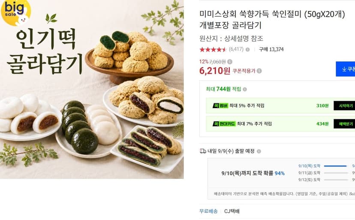
Task: Click the info icon beside 쿠폰적용가
Action: pyautogui.click(x=259, y=71)
